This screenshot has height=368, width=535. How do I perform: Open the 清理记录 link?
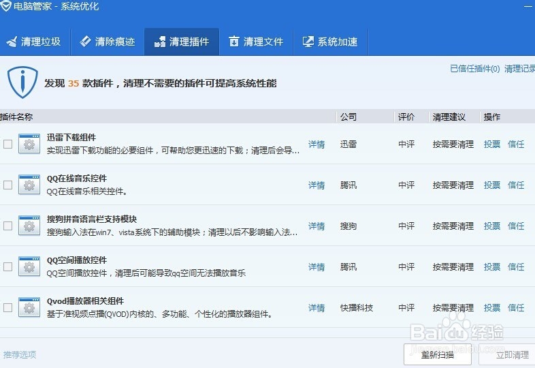tap(519, 69)
